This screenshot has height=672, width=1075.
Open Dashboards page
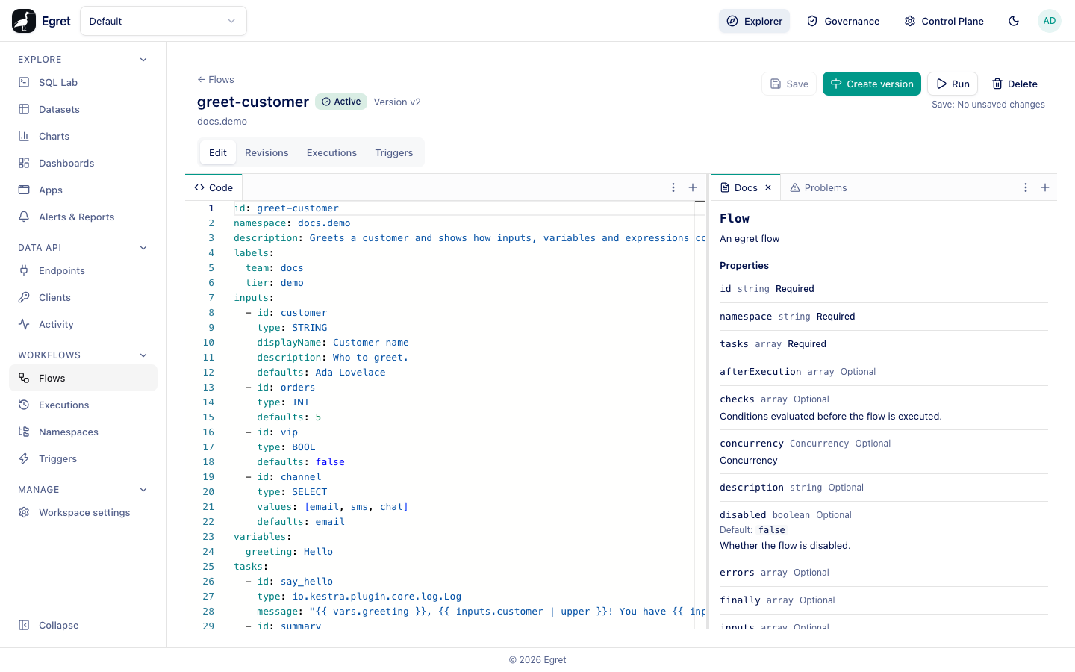pos(83,163)
